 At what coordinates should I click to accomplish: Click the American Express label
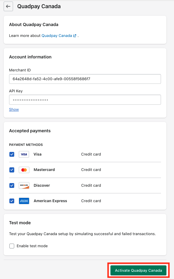click(x=50, y=201)
